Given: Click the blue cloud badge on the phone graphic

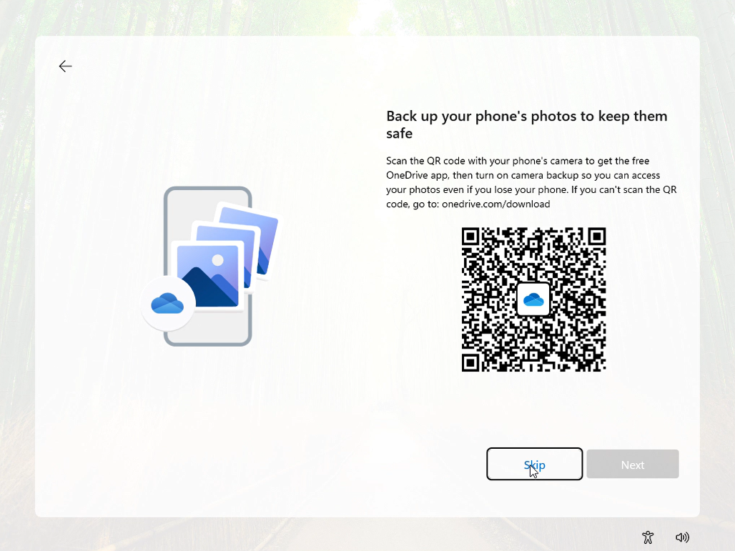Looking at the screenshot, I should pos(168,304).
